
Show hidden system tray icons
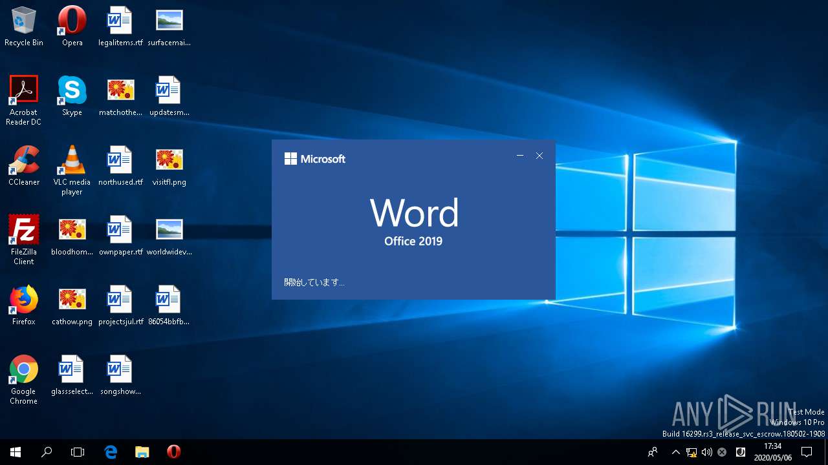(x=675, y=452)
